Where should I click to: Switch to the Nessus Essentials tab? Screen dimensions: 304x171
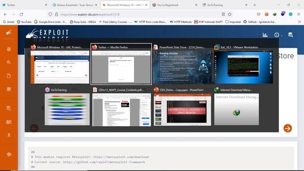(75, 5)
